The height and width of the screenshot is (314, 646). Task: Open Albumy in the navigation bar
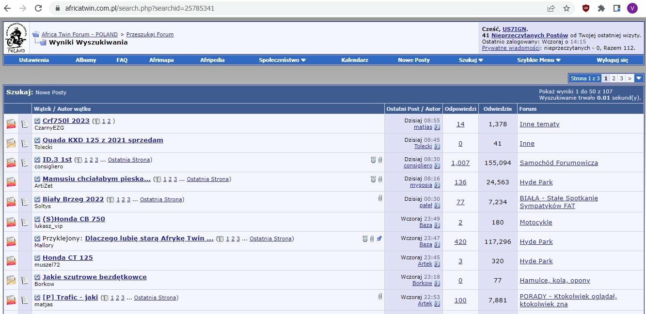pos(86,60)
